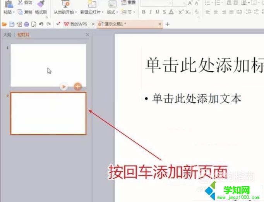
Task: Add a new document tab with plus
Action: pos(167,24)
